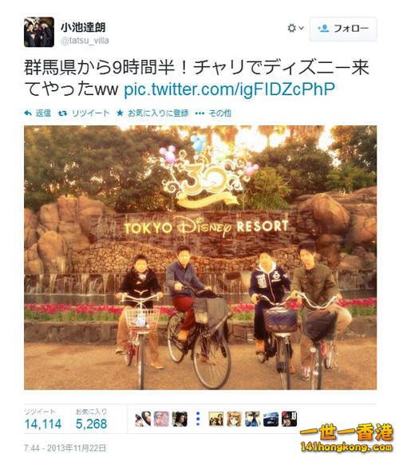Open the tweet timestamp 2013年11月22日

pos(65,448)
